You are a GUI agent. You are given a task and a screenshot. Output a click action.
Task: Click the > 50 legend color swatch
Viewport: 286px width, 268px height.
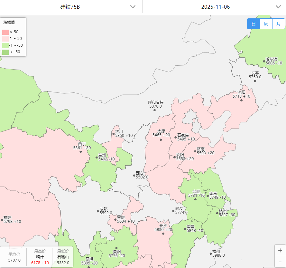point(5,32)
